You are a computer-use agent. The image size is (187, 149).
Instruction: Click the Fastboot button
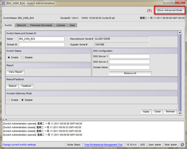(26, 86)
